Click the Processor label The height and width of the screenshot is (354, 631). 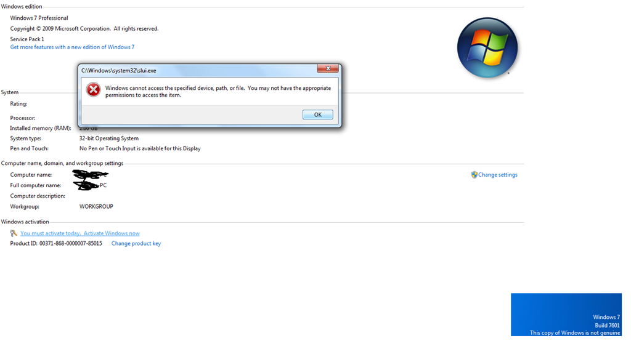click(23, 118)
